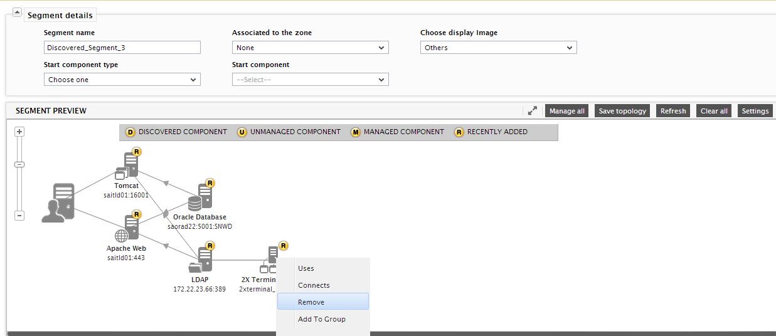The width and height of the screenshot is (776, 336).
Task: Click the Recently Added legend badge
Action: 459,132
